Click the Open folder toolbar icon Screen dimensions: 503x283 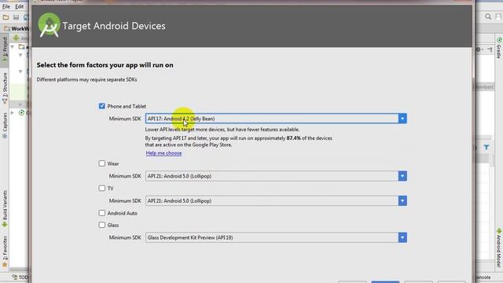[6, 17]
